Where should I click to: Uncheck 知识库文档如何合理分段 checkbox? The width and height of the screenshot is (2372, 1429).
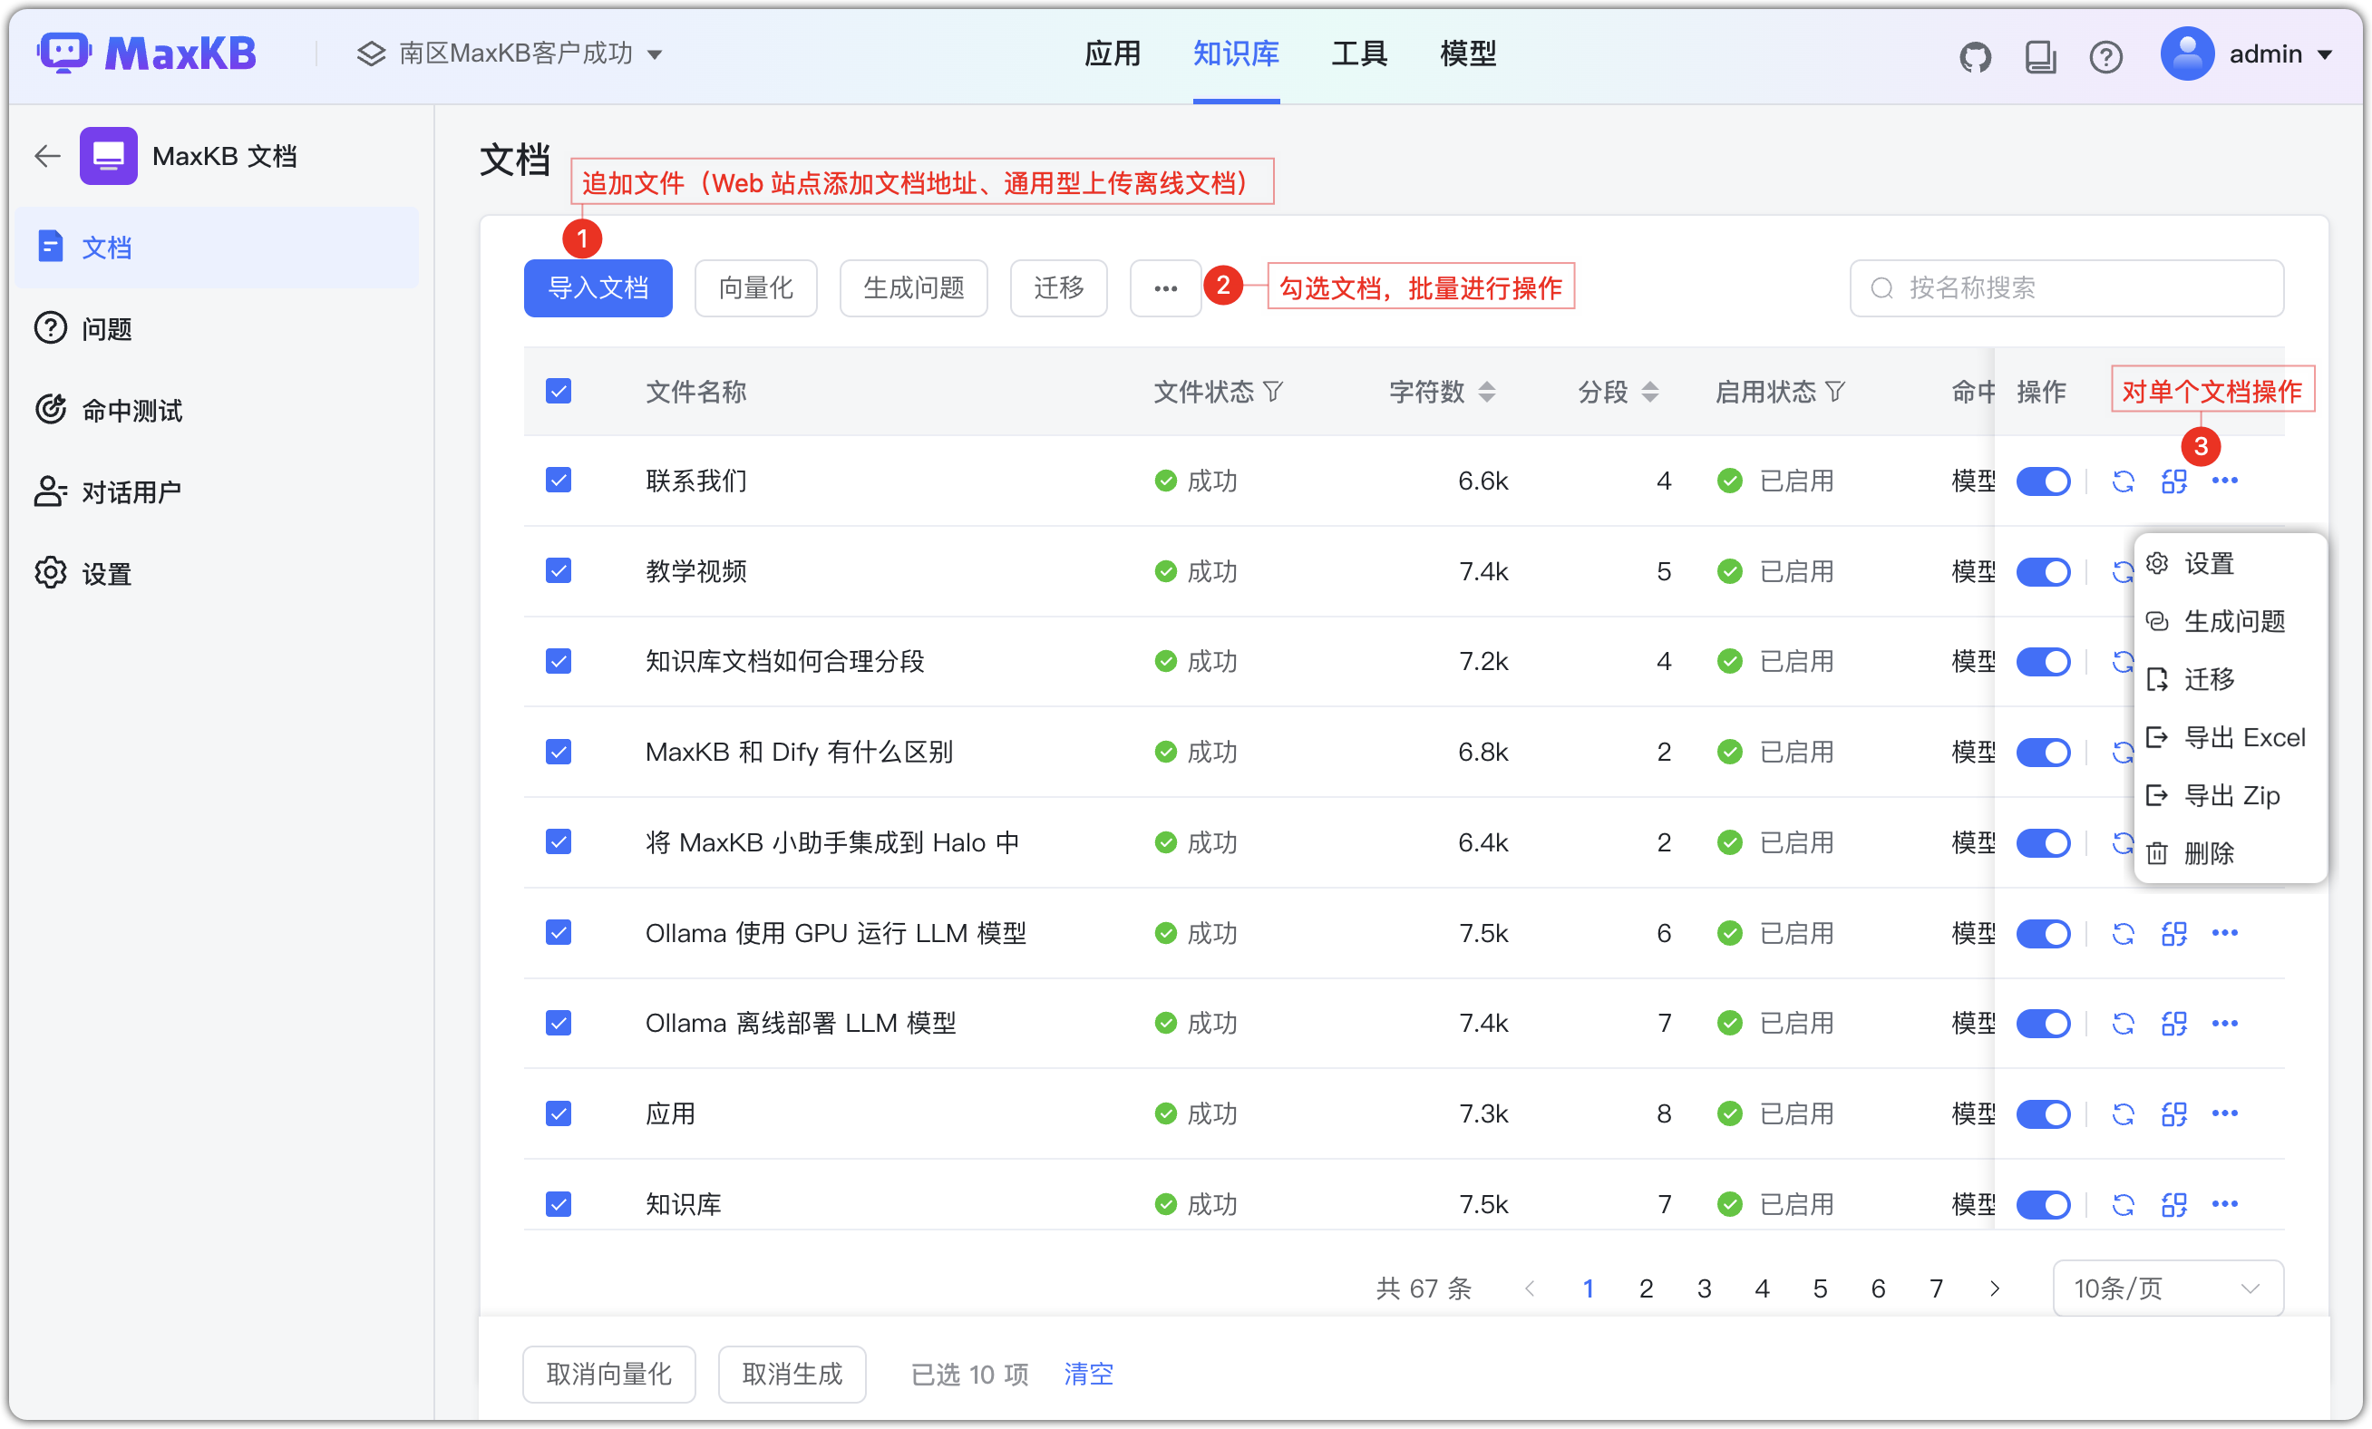(x=559, y=661)
